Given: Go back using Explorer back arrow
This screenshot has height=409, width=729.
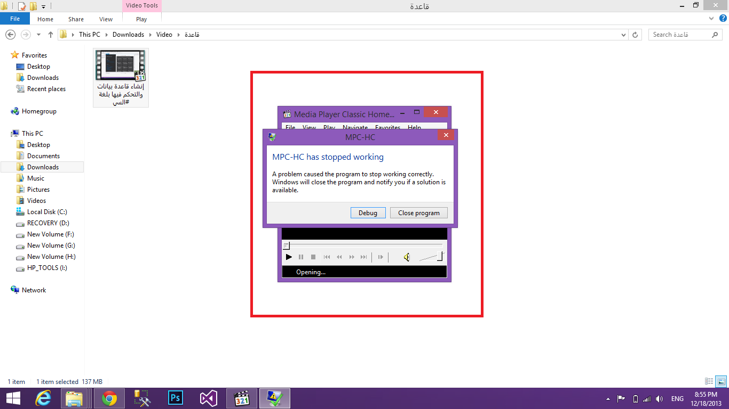Looking at the screenshot, I should tap(10, 34).
